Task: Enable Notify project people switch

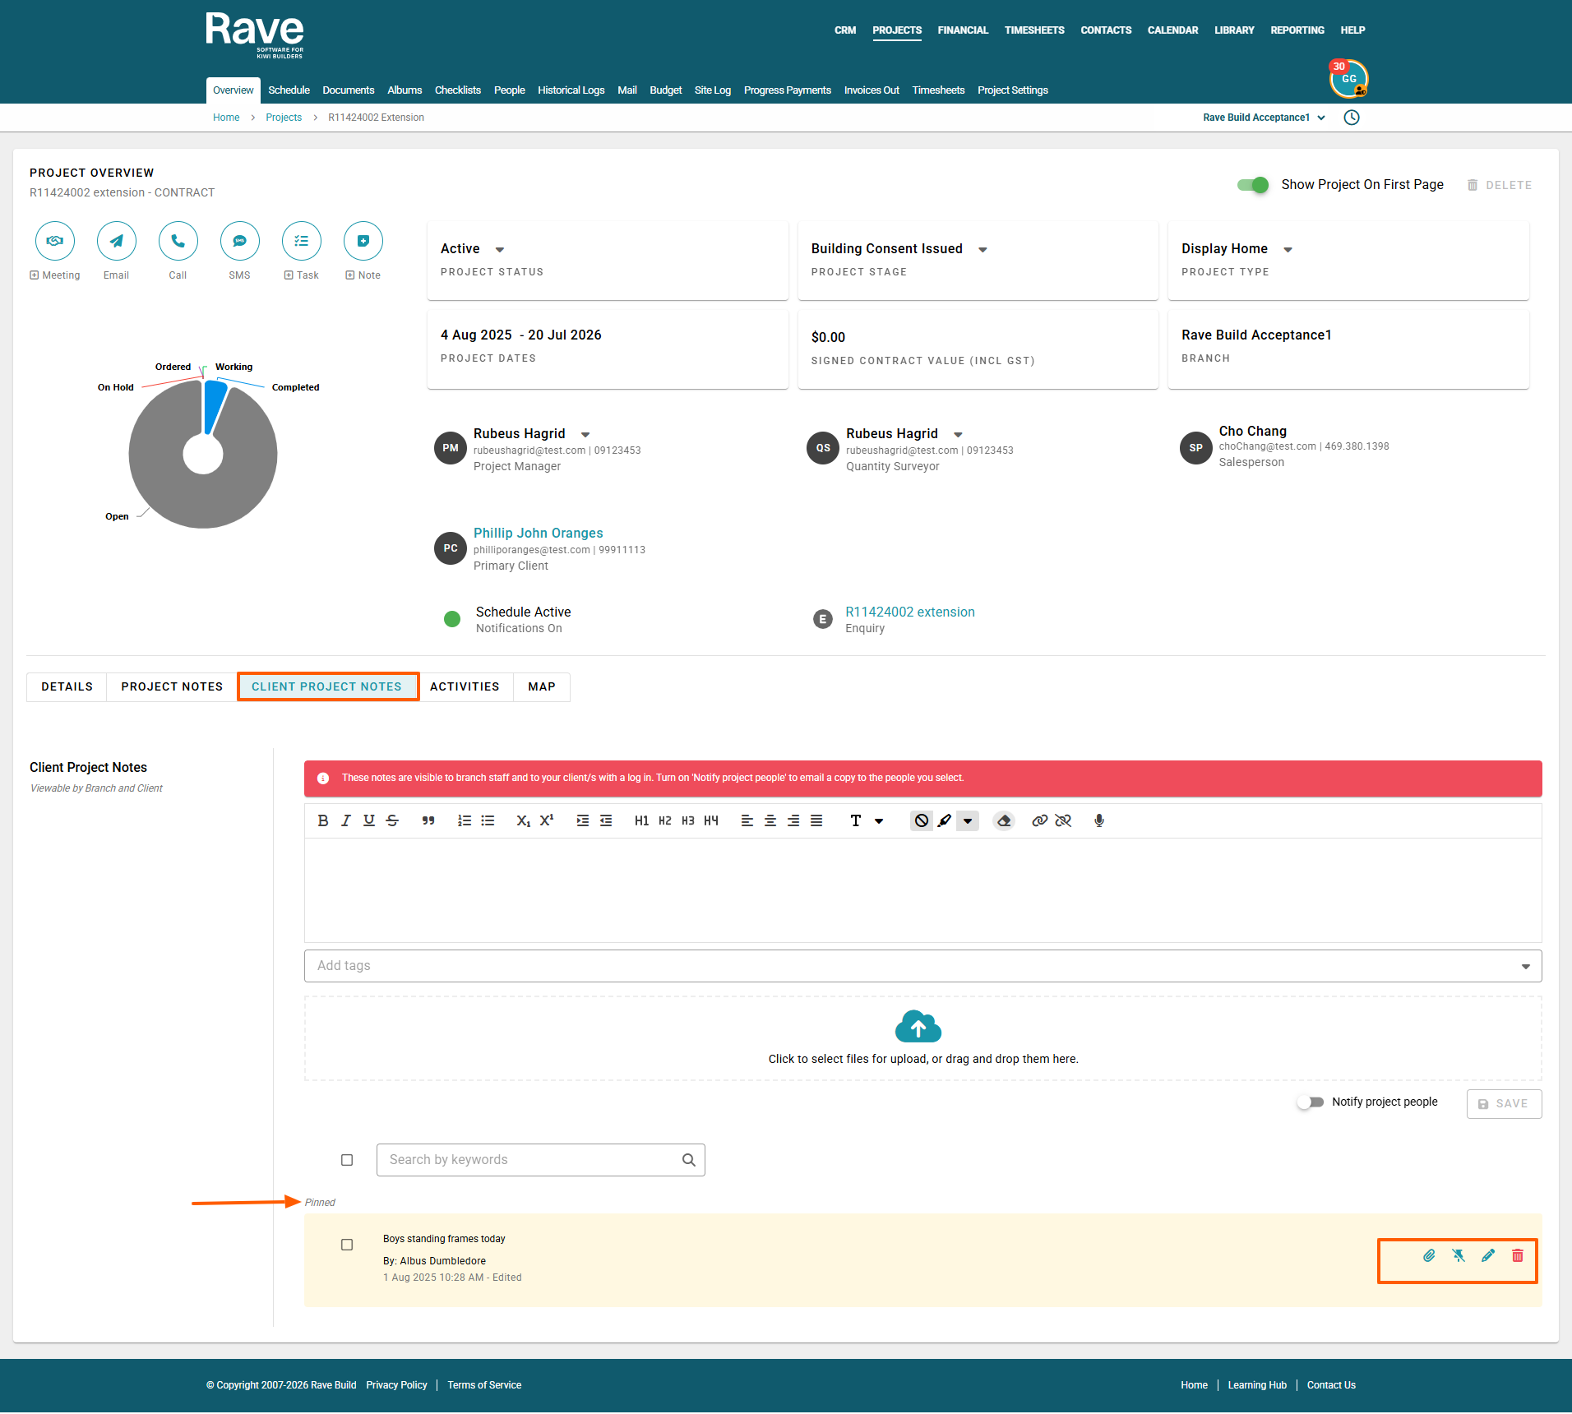Action: [1311, 1102]
